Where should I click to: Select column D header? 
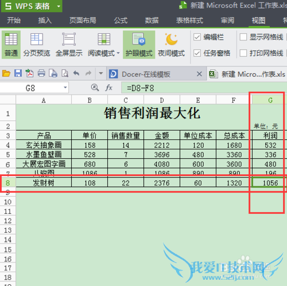tap(162, 100)
